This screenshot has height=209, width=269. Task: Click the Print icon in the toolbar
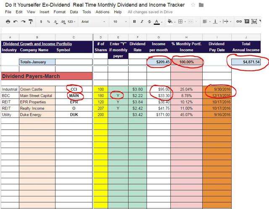(x=8, y=21)
